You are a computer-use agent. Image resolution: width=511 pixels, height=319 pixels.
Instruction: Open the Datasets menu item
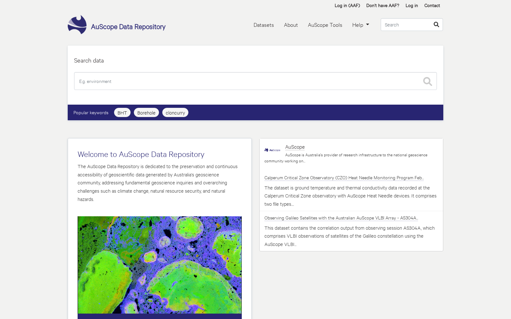263,25
